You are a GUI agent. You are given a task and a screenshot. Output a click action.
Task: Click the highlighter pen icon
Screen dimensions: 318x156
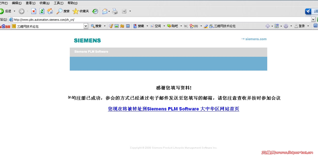pos(206,26)
